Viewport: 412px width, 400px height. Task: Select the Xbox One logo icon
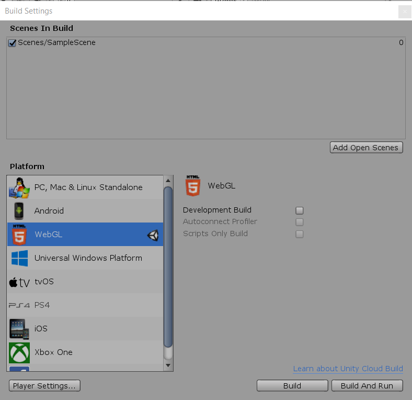(x=19, y=352)
